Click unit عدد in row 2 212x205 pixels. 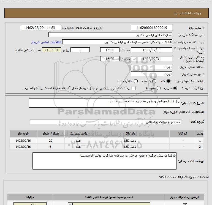click(x=78, y=147)
